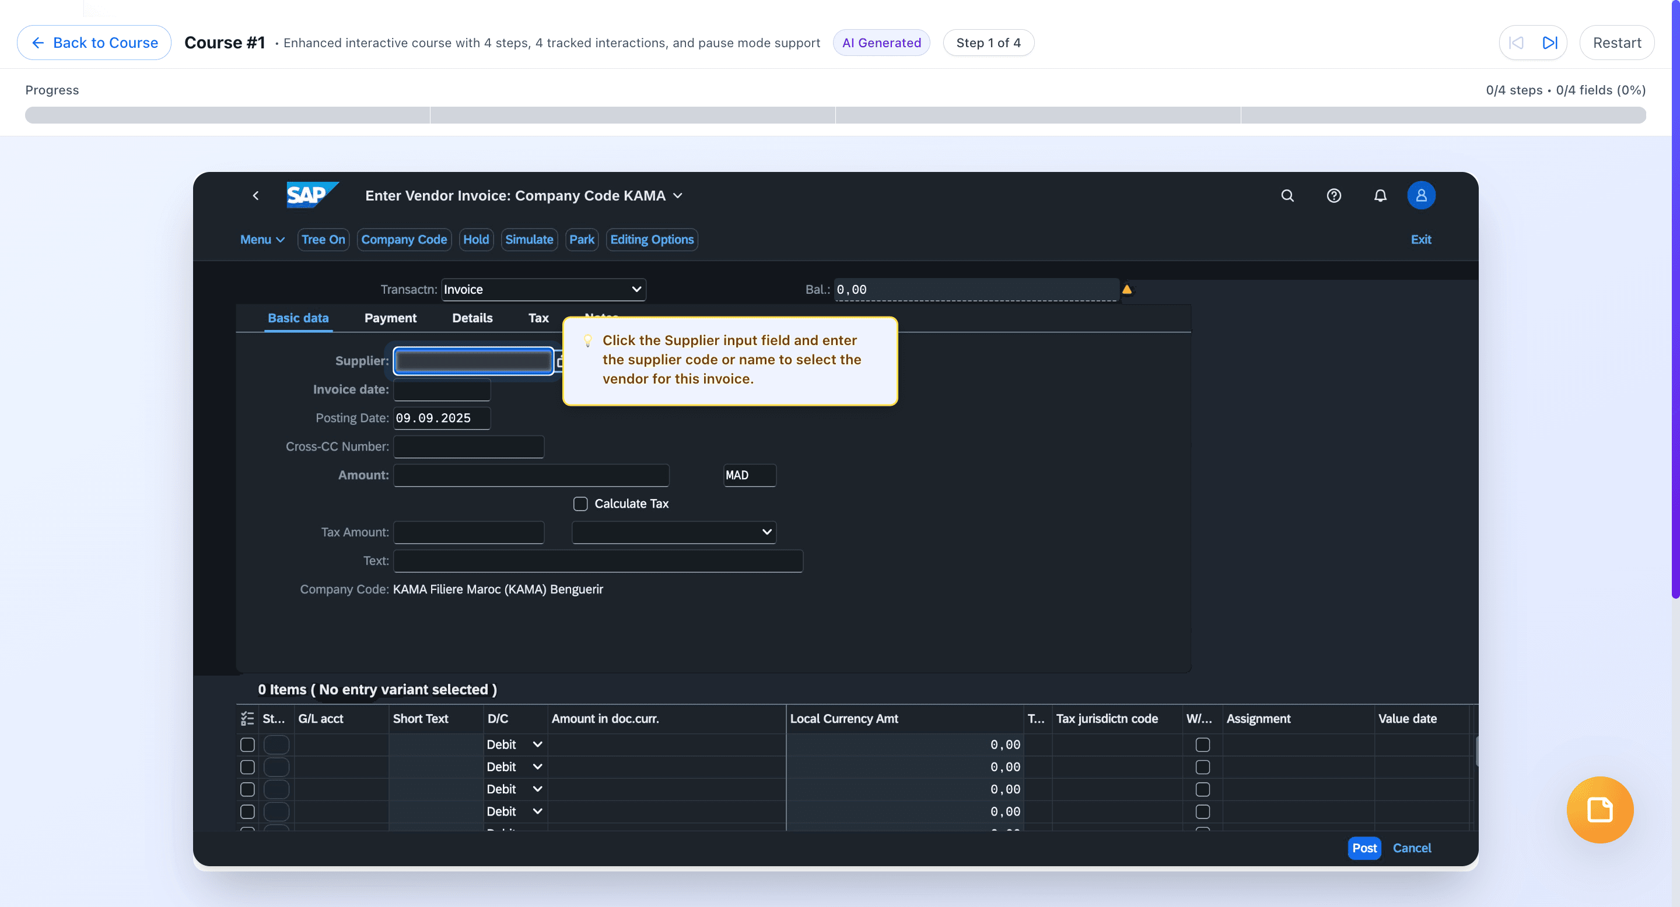Viewport: 1680px width, 907px height.
Task: Toggle the first row W/... column checkbox
Action: coord(1202,744)
